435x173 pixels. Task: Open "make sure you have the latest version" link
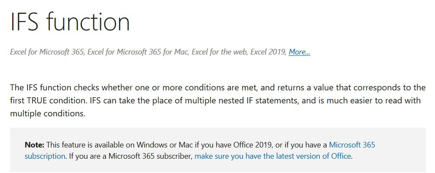pyautogui.click(x=273, y=156)
